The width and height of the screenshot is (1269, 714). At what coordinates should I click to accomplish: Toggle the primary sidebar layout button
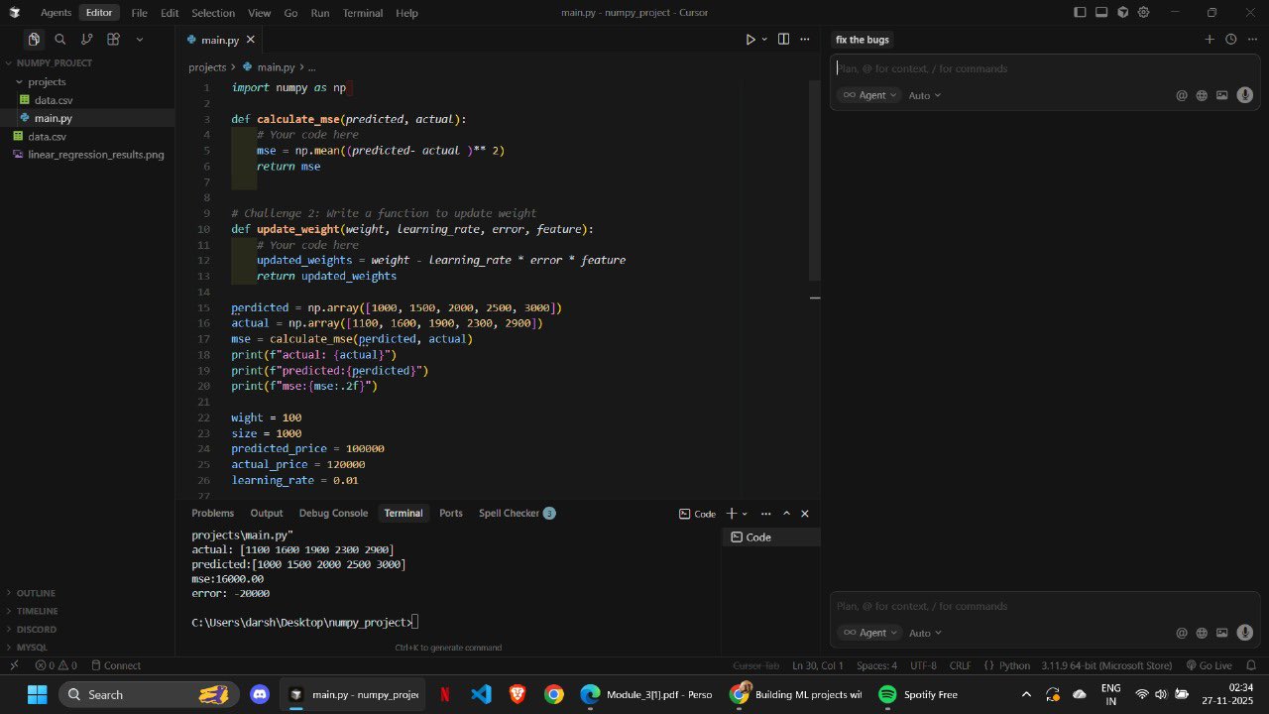1080,13
